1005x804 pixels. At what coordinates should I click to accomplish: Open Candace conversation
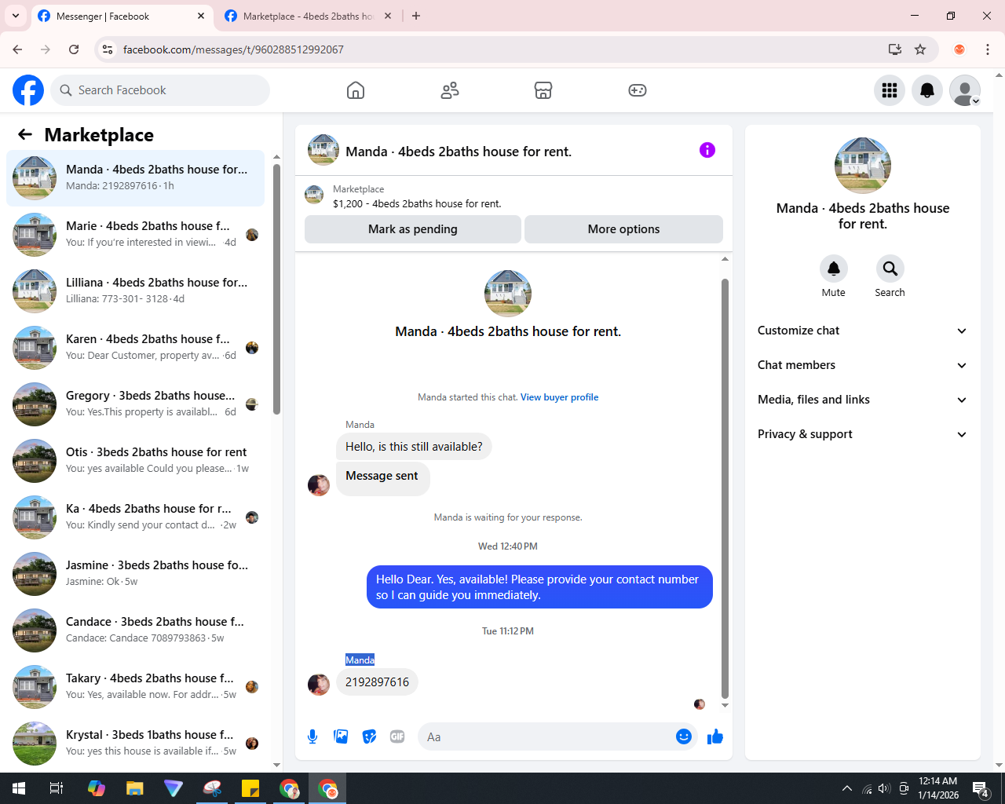[x=135, y=630]
